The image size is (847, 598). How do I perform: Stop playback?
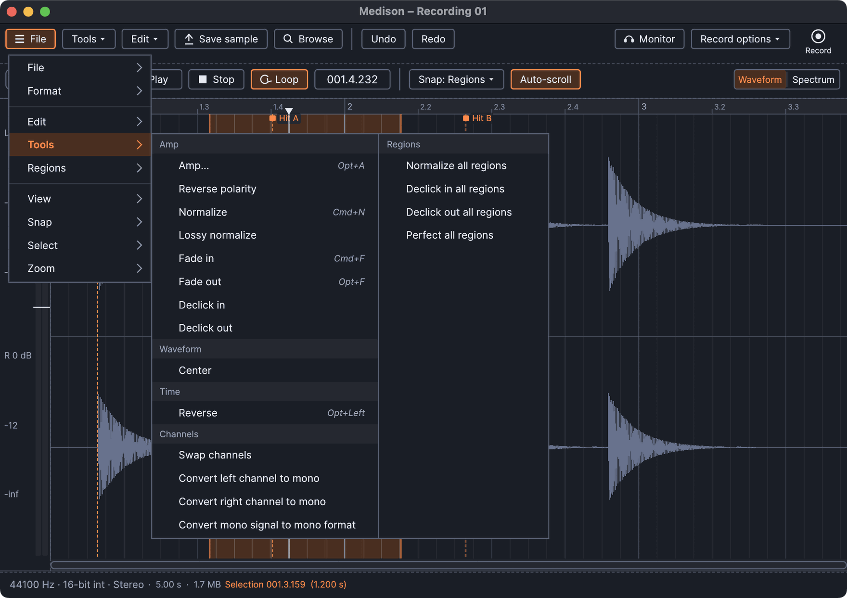click(216, 79)
